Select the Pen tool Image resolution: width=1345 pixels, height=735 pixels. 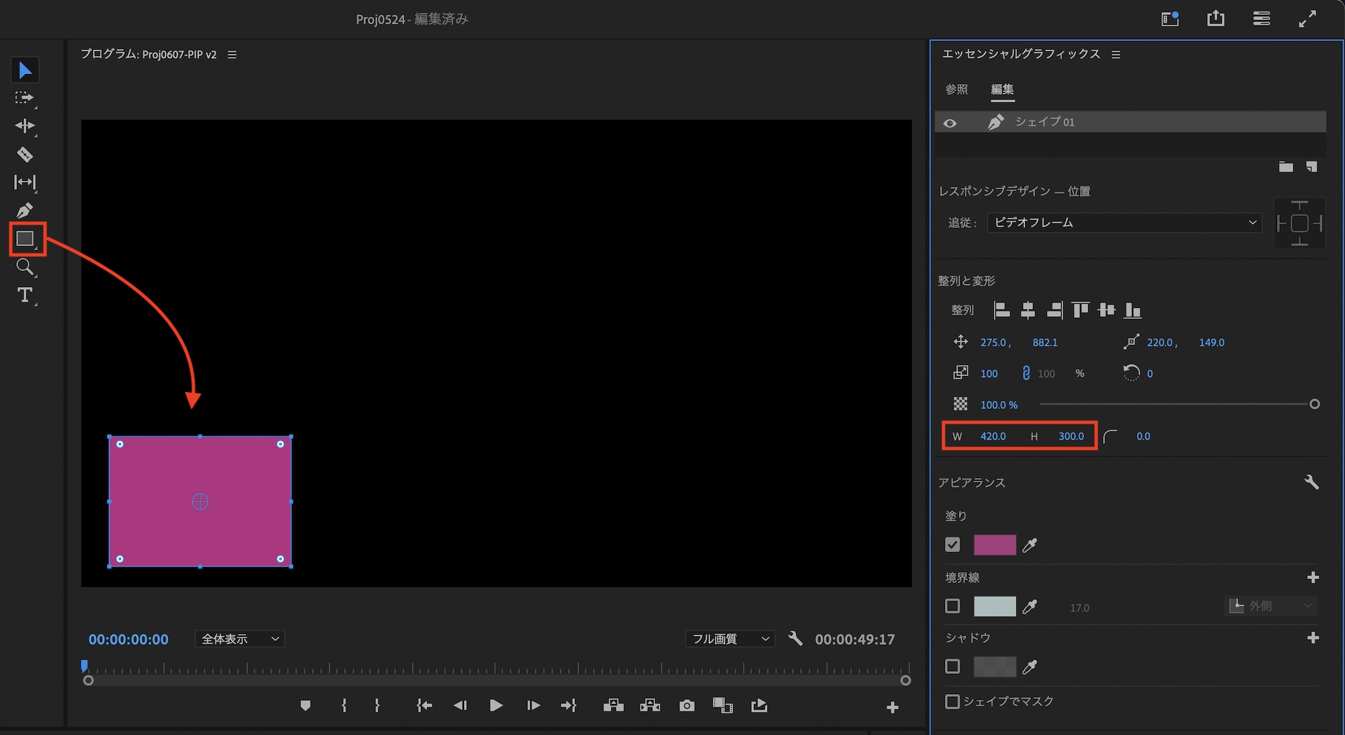25,210
